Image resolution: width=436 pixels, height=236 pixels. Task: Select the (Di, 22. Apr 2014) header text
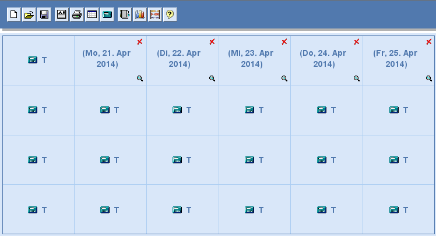179,59
